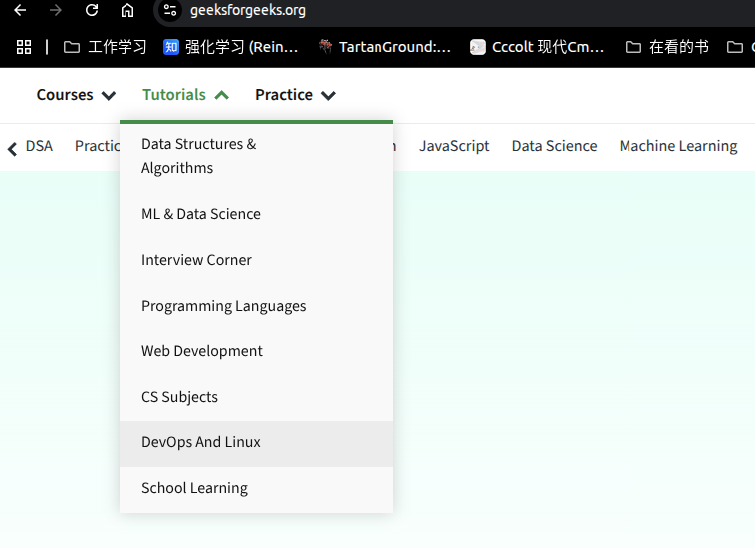Collapse the Tutorials dropdown
Image resolution: width=755 pixels, height=548 pixels.
[186, 95]
